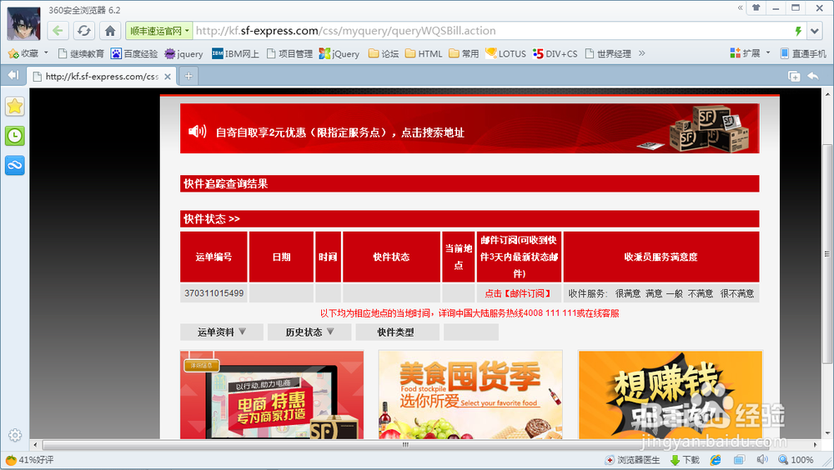Rate pickup service 很不满意
Image resolution: width=834 pixels, height=470 pixels.
tap(736, 293)
